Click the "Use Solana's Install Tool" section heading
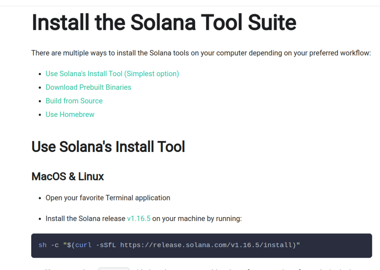 coord(108,146)
